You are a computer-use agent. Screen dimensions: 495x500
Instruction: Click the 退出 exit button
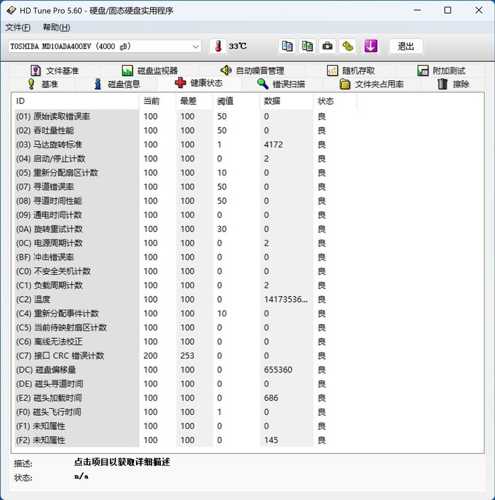pyautogui.click(x=406, y=46)
